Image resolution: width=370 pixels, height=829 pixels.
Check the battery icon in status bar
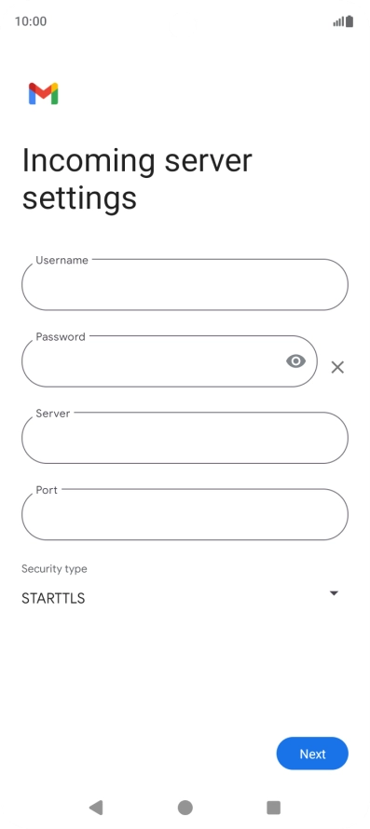coord(349,21)
